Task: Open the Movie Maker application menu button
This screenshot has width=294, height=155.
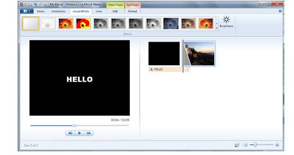Action: (27, 11)
